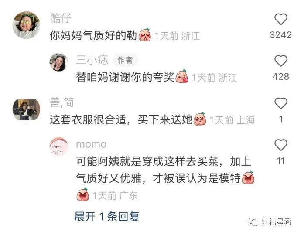Tap the 3242 like count
Screen dimensions: 301x235
click(280, 35)
